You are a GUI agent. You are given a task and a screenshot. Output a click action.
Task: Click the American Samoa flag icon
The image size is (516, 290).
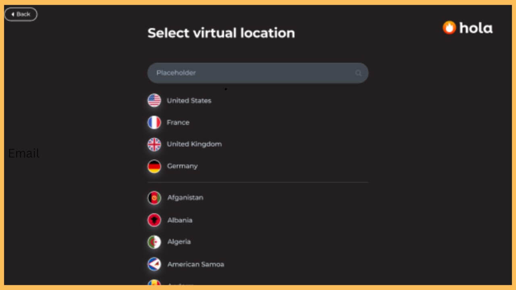point(154,264)
